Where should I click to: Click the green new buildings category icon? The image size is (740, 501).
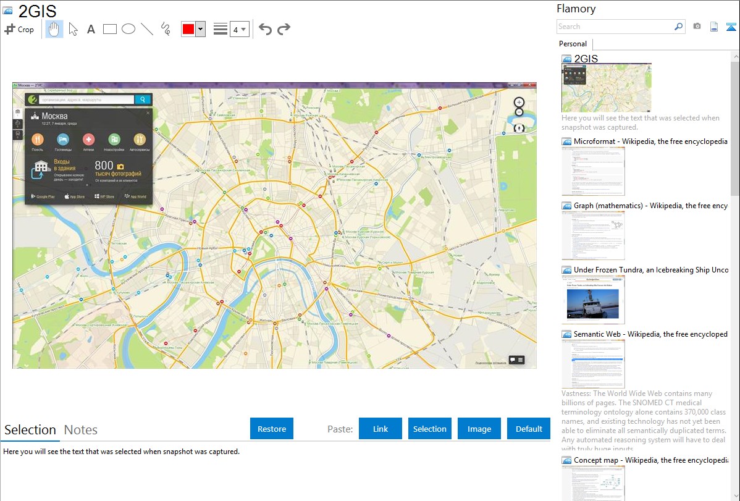(114, 139)
